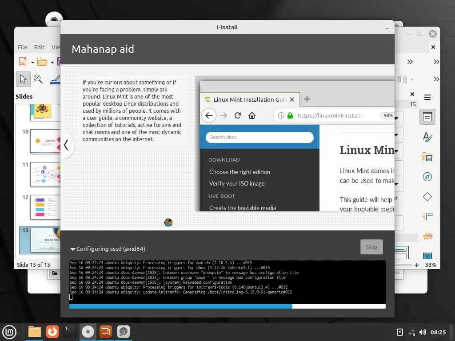Minimize the I-install window
Viewport: 455px width, 341px height.
tap(387, 28)
